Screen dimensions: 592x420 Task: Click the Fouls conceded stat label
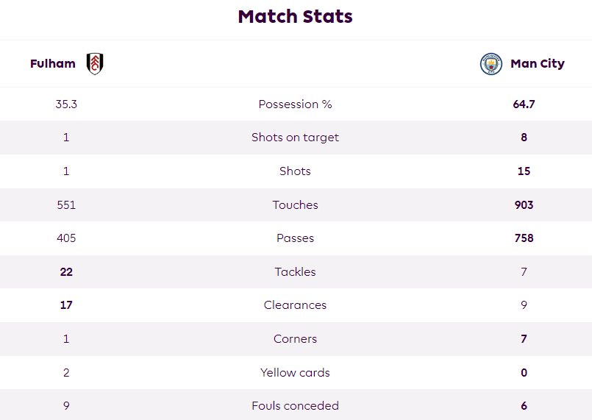pyautogui.click(x=295, y=405)
